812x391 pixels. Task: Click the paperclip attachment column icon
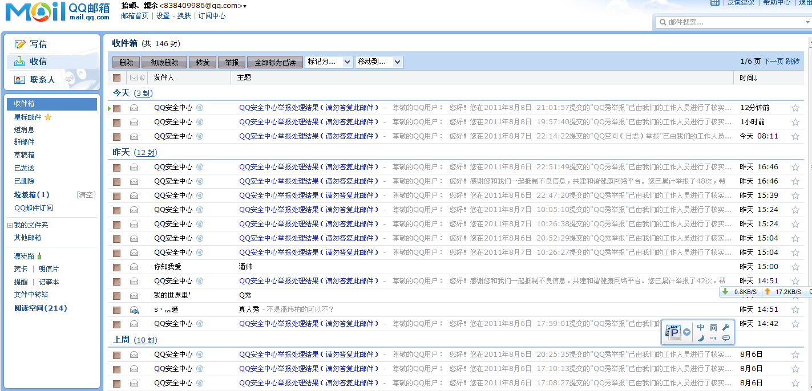coord(143,78)
